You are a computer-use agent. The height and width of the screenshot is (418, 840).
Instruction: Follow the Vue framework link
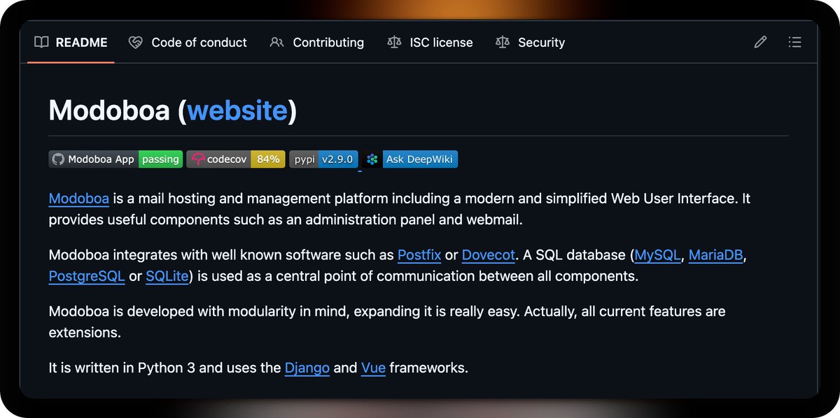click(x=373, y=367)
